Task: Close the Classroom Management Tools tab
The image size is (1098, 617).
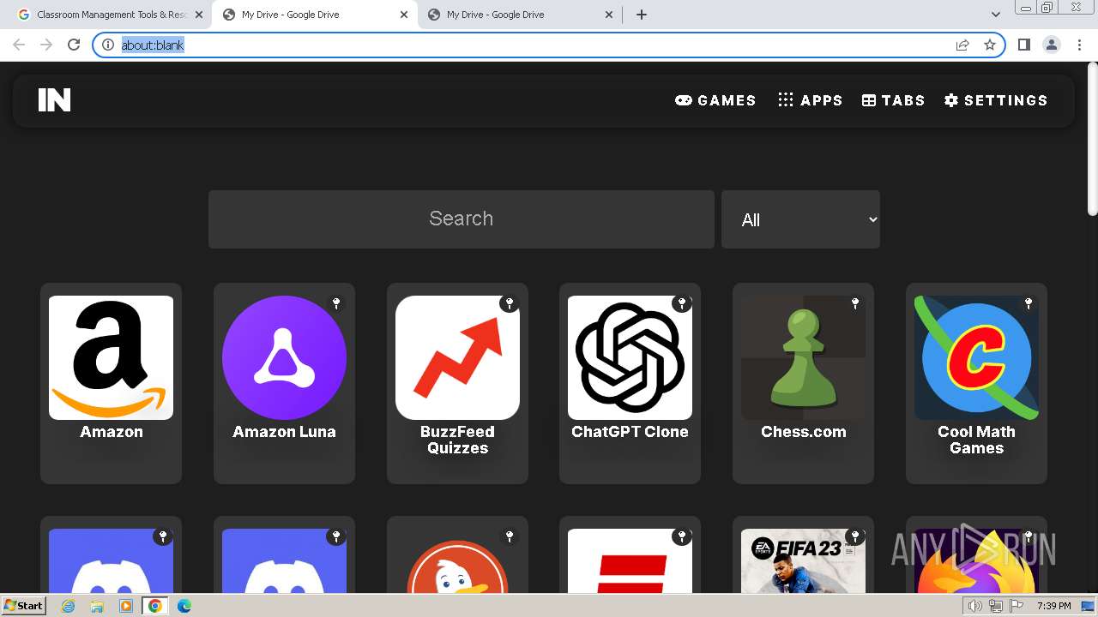Action: tap(199, 15)
